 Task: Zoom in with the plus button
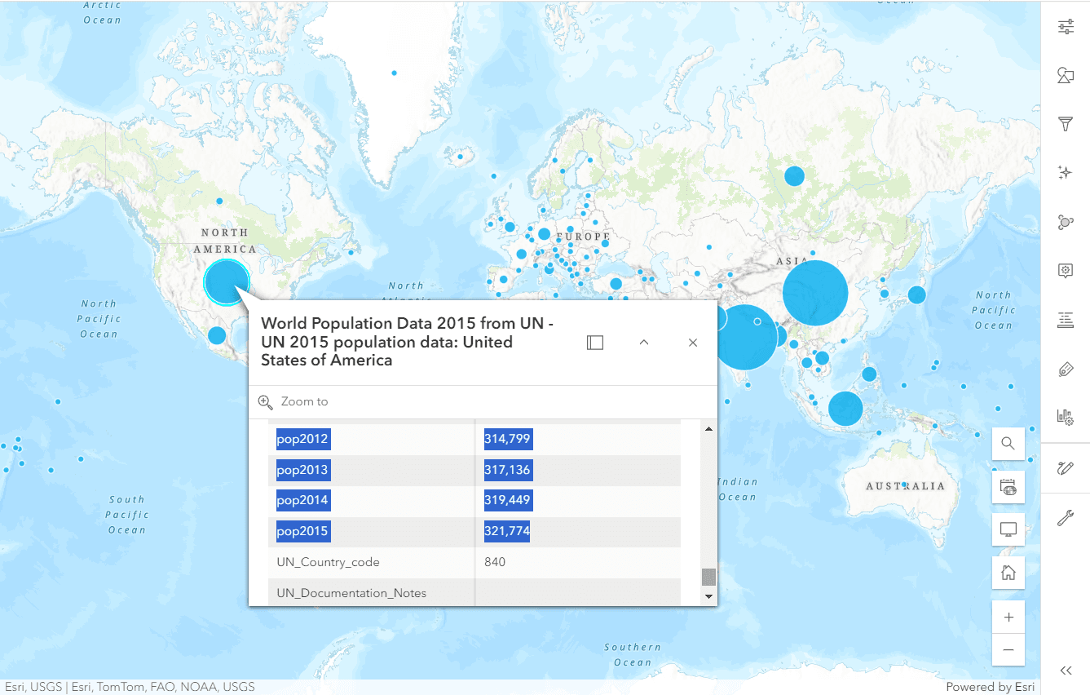1008,618
